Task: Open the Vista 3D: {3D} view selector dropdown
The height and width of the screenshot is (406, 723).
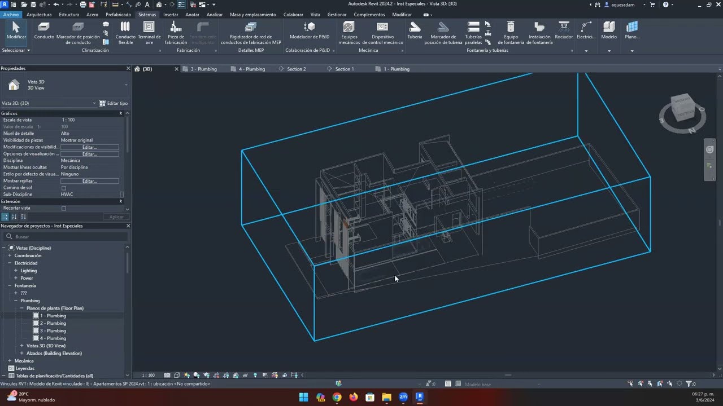Action: point(49,103)
